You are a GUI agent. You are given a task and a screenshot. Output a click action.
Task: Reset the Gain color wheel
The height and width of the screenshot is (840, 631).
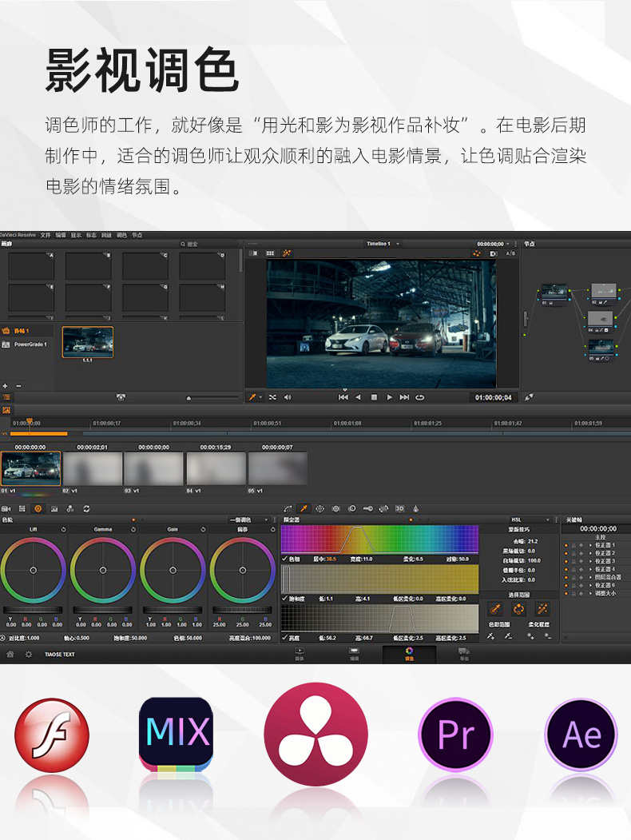tap(203, 529)
